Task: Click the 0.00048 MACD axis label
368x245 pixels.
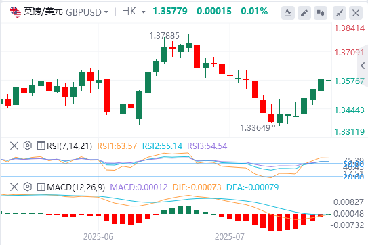Action: coord(348,214)
